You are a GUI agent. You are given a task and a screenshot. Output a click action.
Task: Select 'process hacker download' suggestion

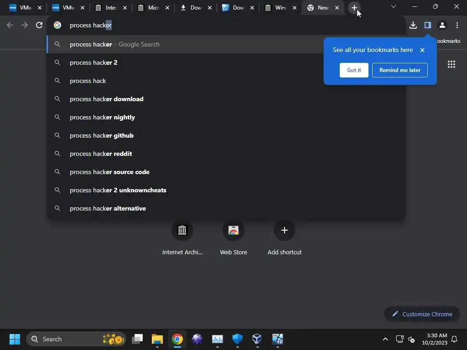pyautogui.click(x=226, y=99)
